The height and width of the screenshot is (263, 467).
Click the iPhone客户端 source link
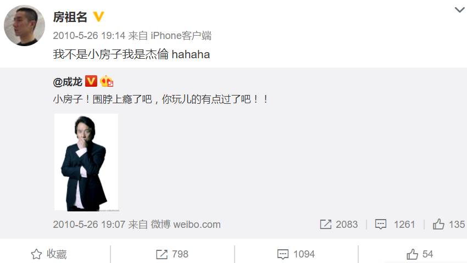(181, 36)
